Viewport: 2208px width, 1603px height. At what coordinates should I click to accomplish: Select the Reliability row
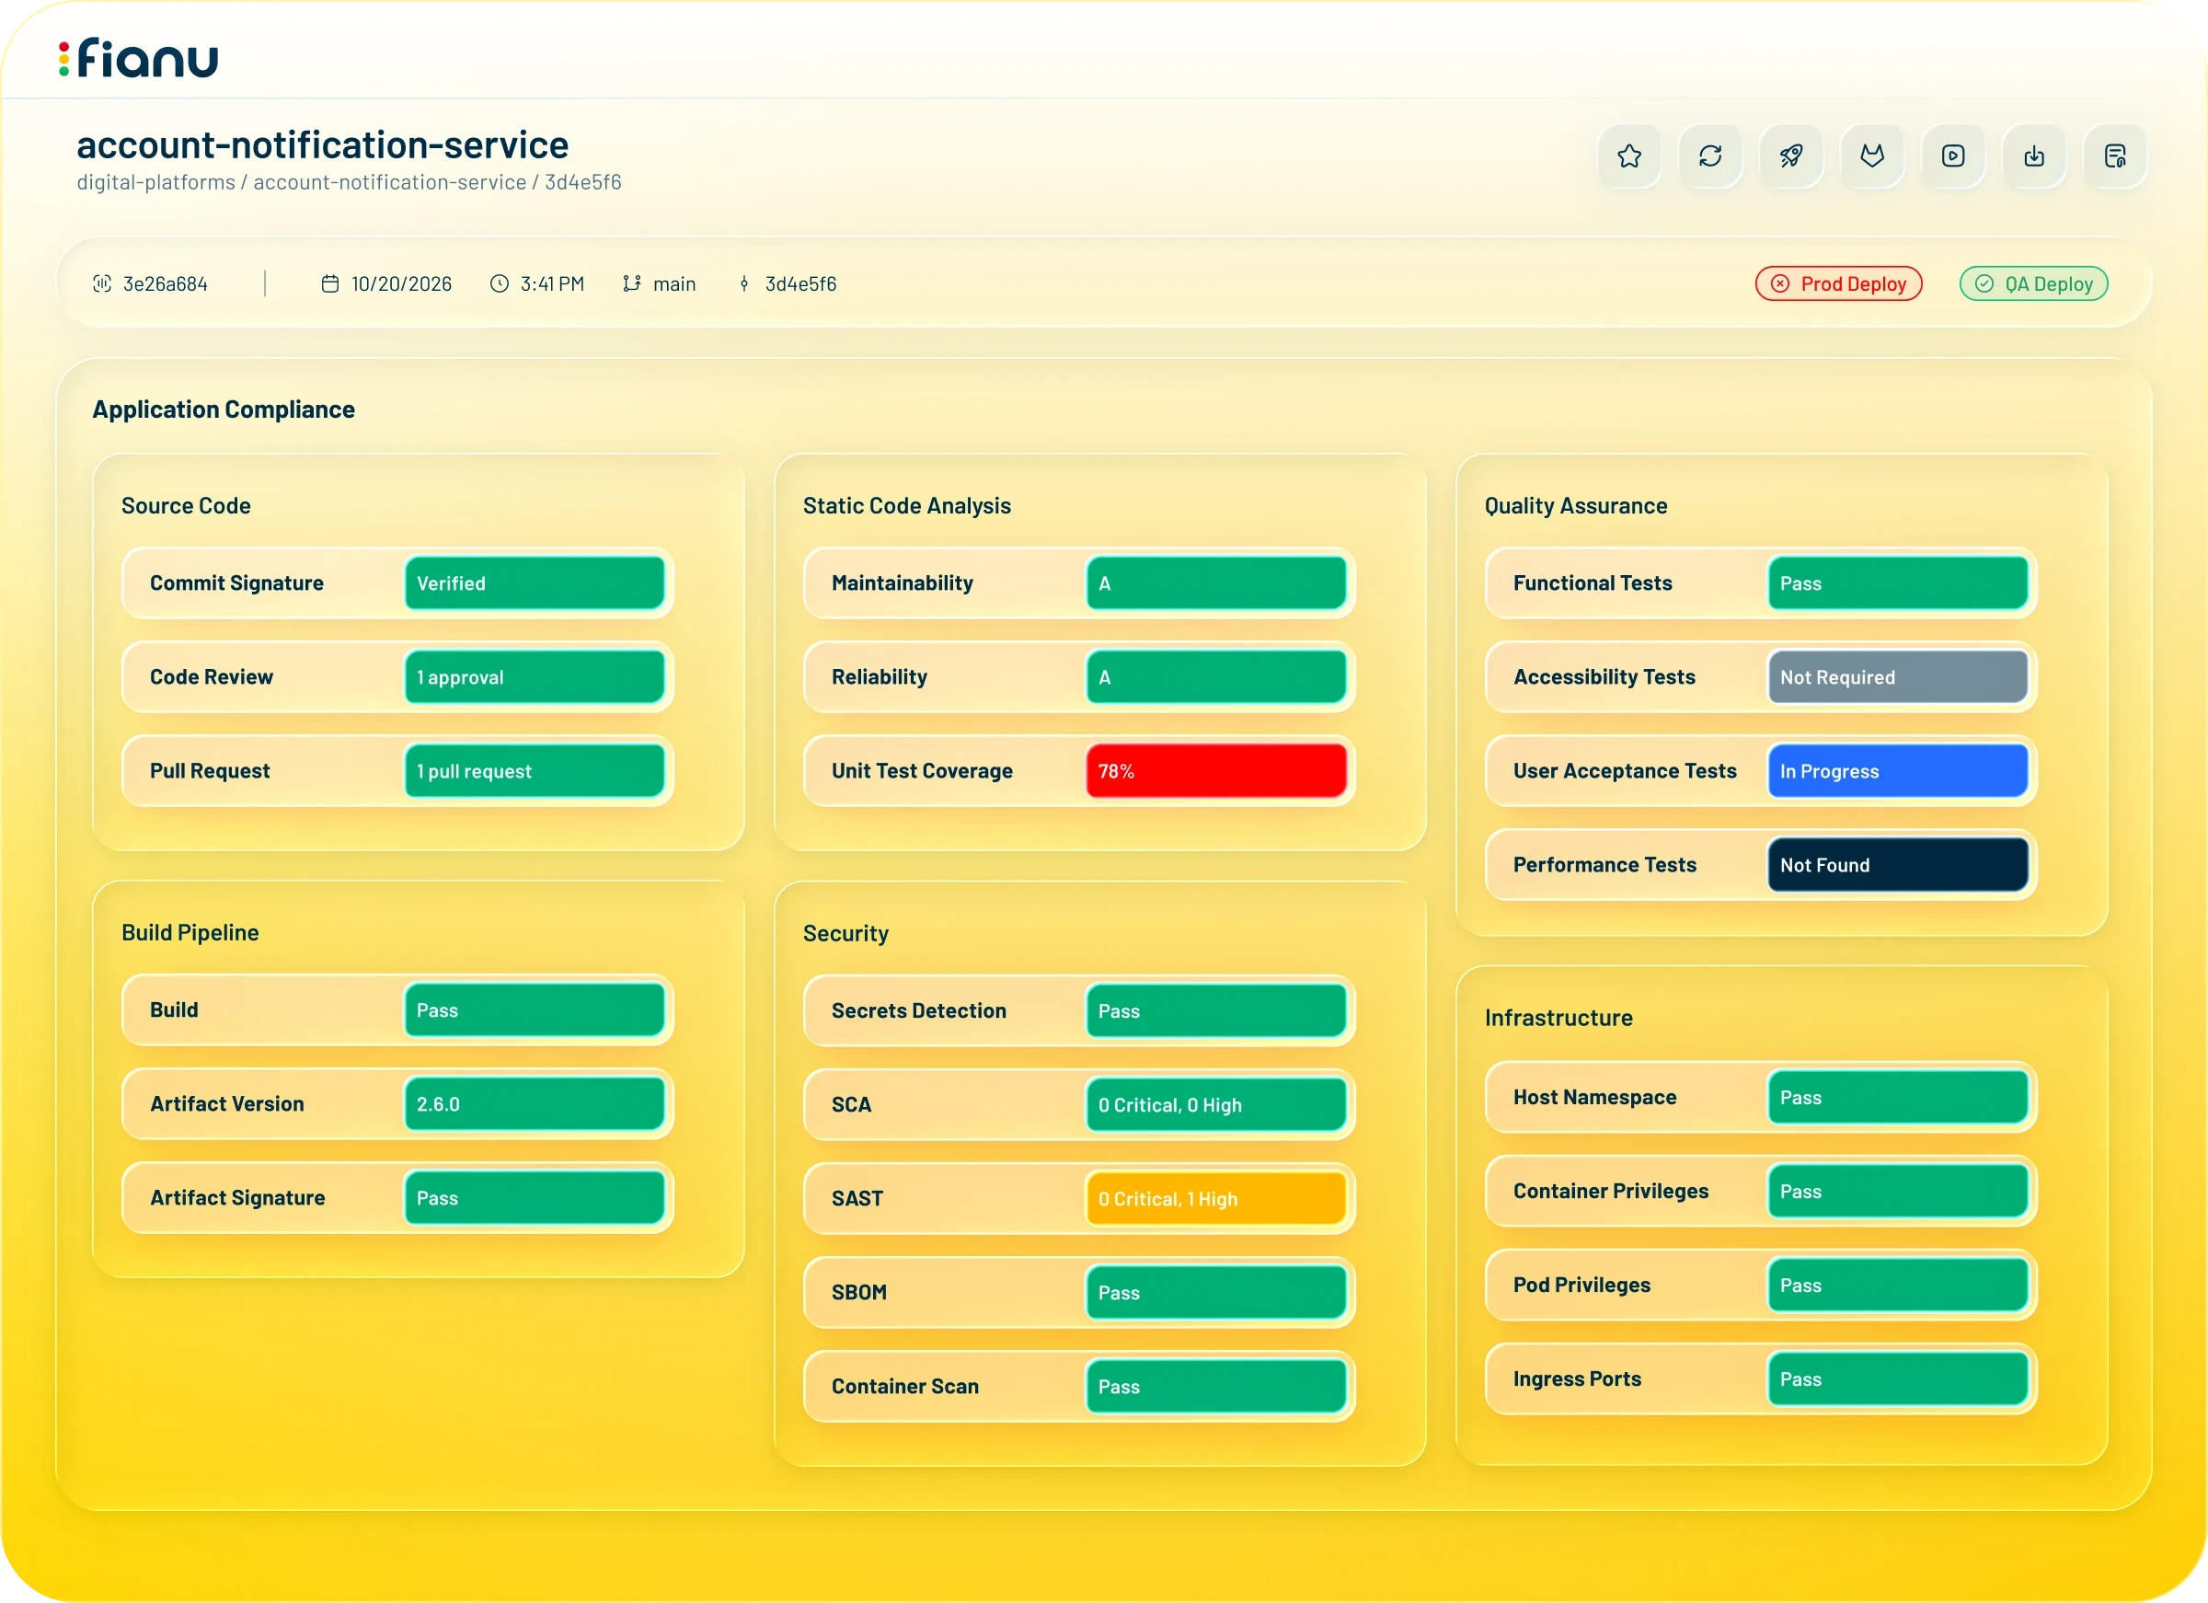point(1078,677)
